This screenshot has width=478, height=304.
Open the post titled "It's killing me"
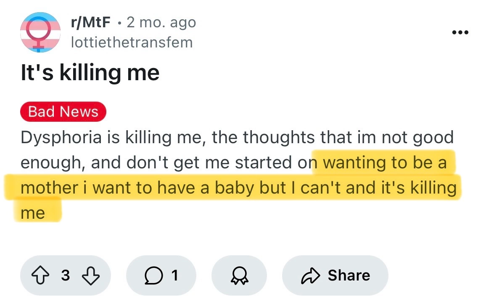(90, 73)
